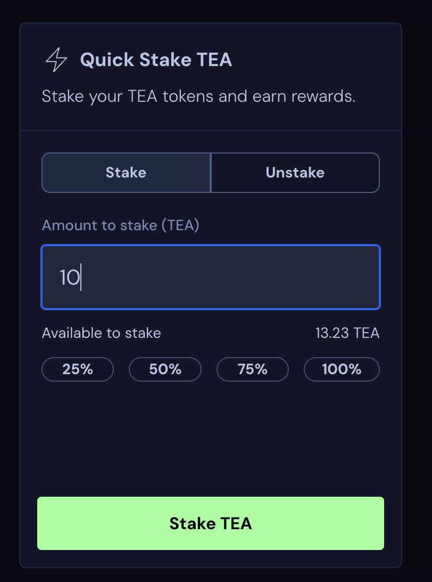The height and width of the screenshot is (582, 432).
Task: Click the "Stake your TEA tokens" description
Action: (198, 97)
